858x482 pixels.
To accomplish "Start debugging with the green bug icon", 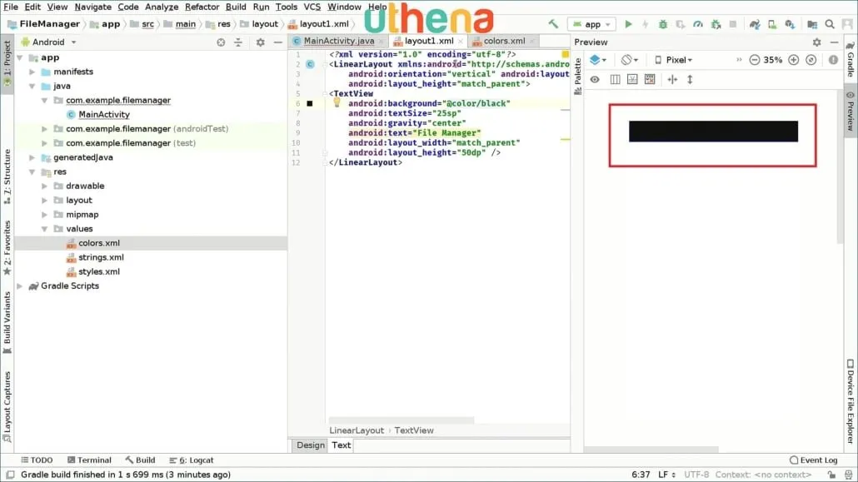I will pyautogui.click(x=662, y=24).
